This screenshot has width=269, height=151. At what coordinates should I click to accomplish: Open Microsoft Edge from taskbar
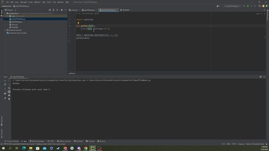point(24,148)
